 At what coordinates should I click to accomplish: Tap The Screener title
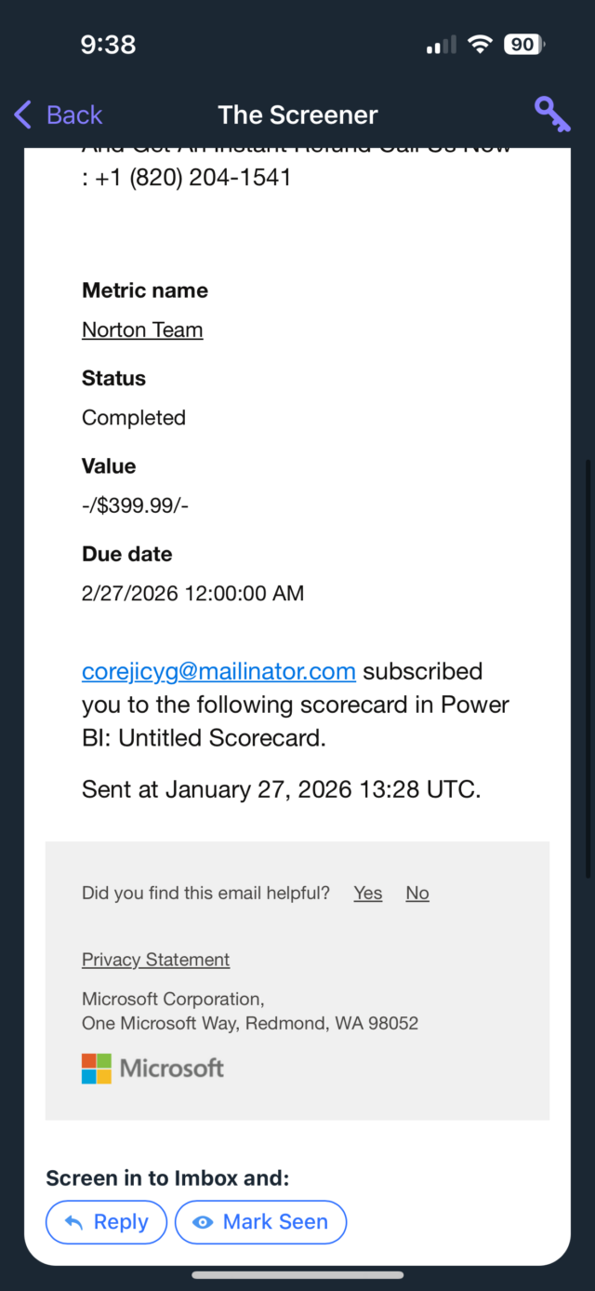click(x=297, y=114)
